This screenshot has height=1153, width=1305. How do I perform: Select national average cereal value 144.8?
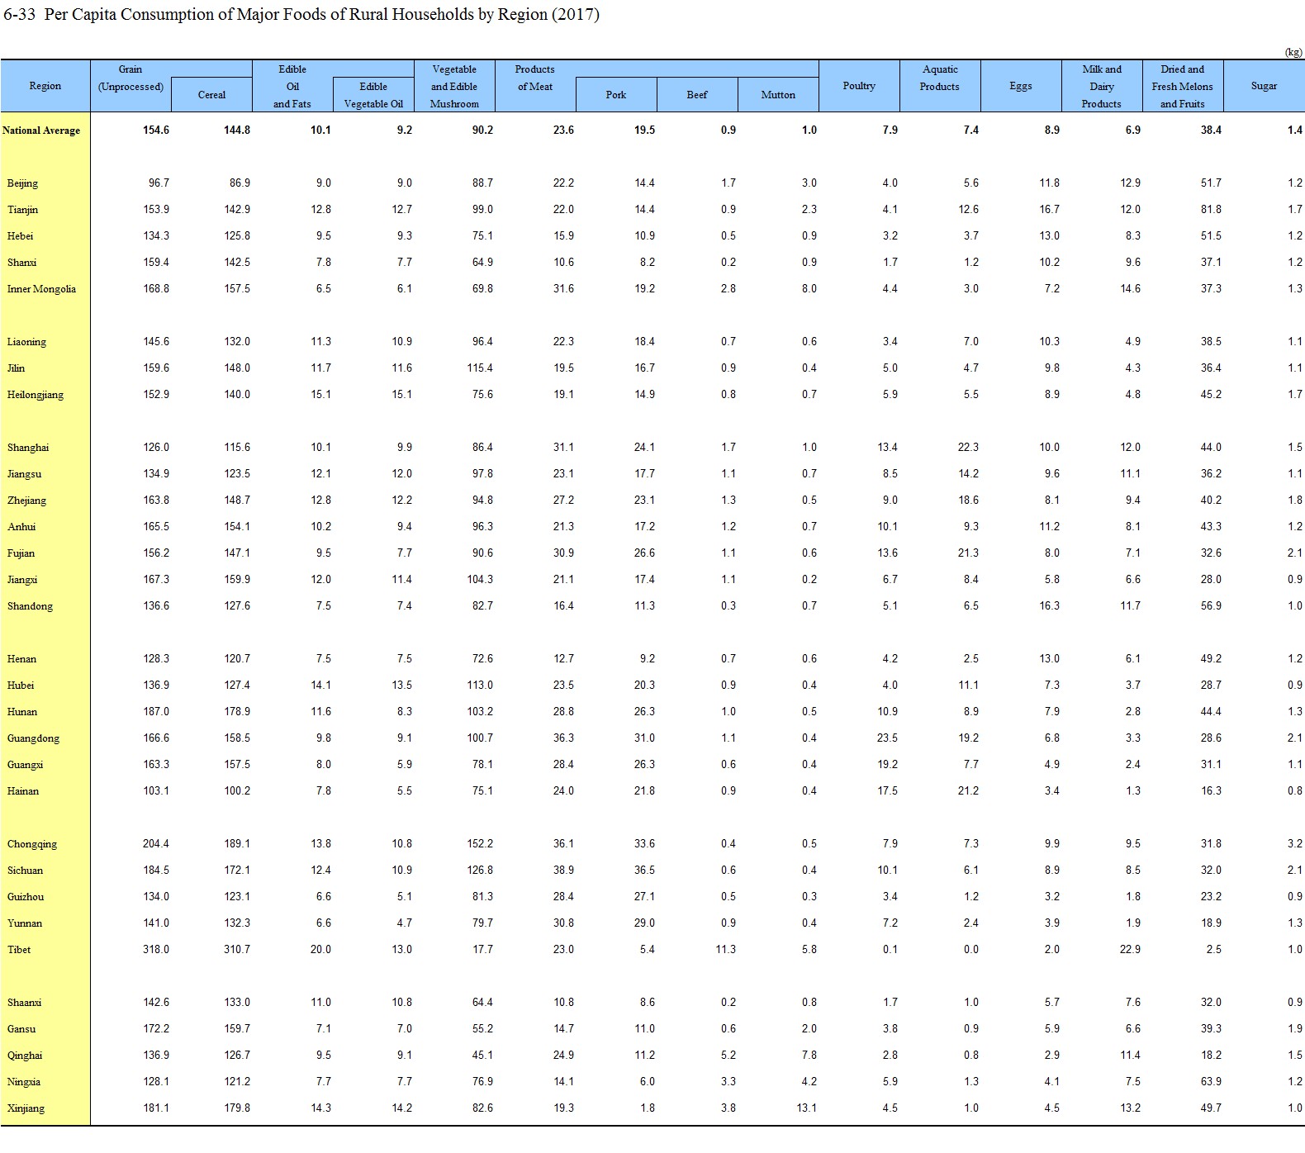(x=237, y=130)
